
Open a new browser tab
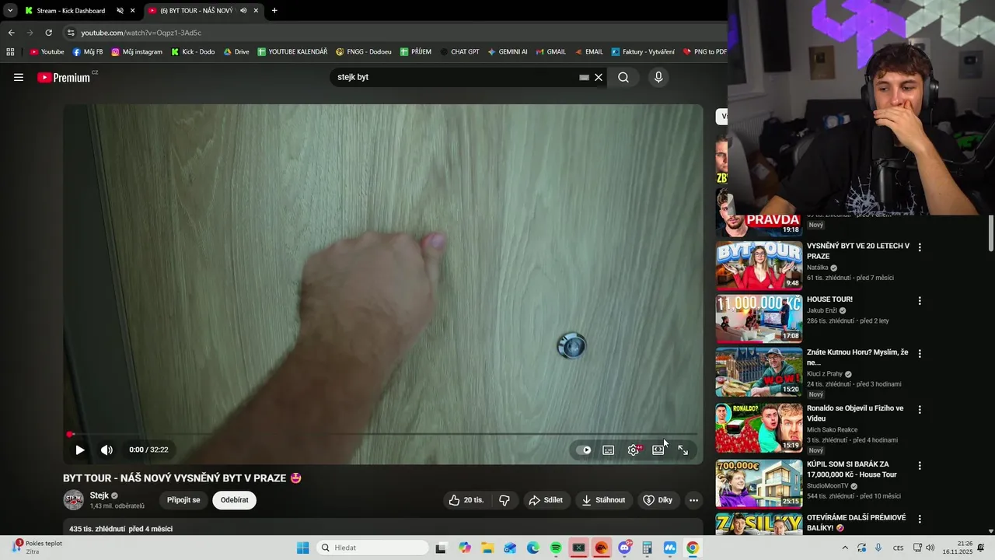pyautogui.click(x=274, y=11)
